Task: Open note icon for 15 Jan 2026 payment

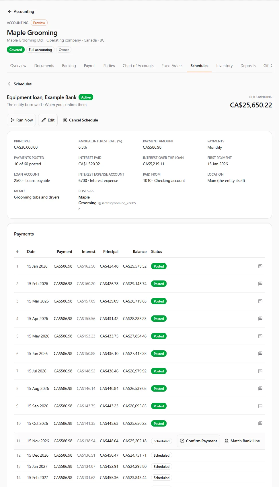Action: 260,266
